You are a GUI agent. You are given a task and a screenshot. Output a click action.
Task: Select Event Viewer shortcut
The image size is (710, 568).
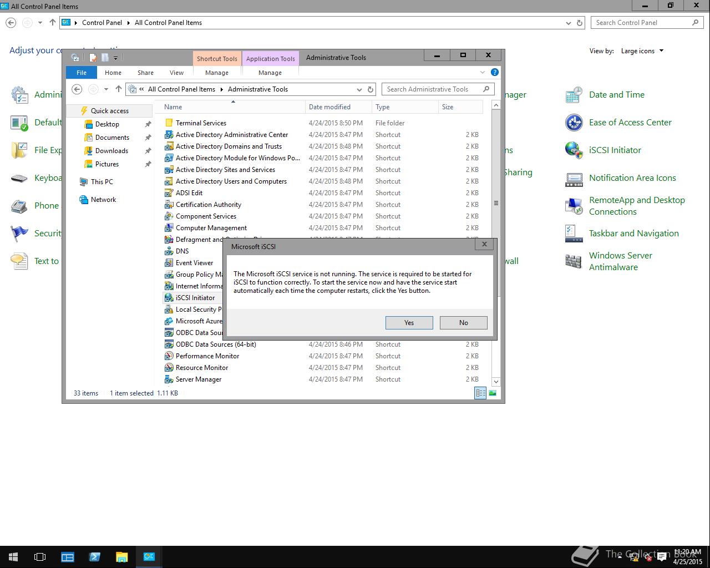click(194, 263)
